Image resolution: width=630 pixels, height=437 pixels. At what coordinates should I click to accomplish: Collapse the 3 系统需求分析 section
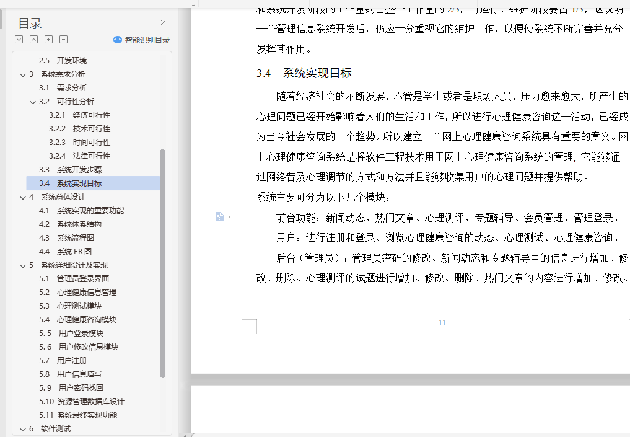23,74
